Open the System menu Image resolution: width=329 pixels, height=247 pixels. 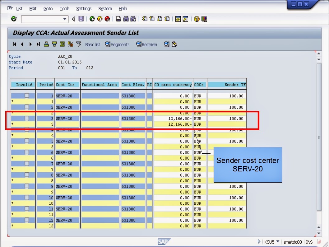[105, 8]
